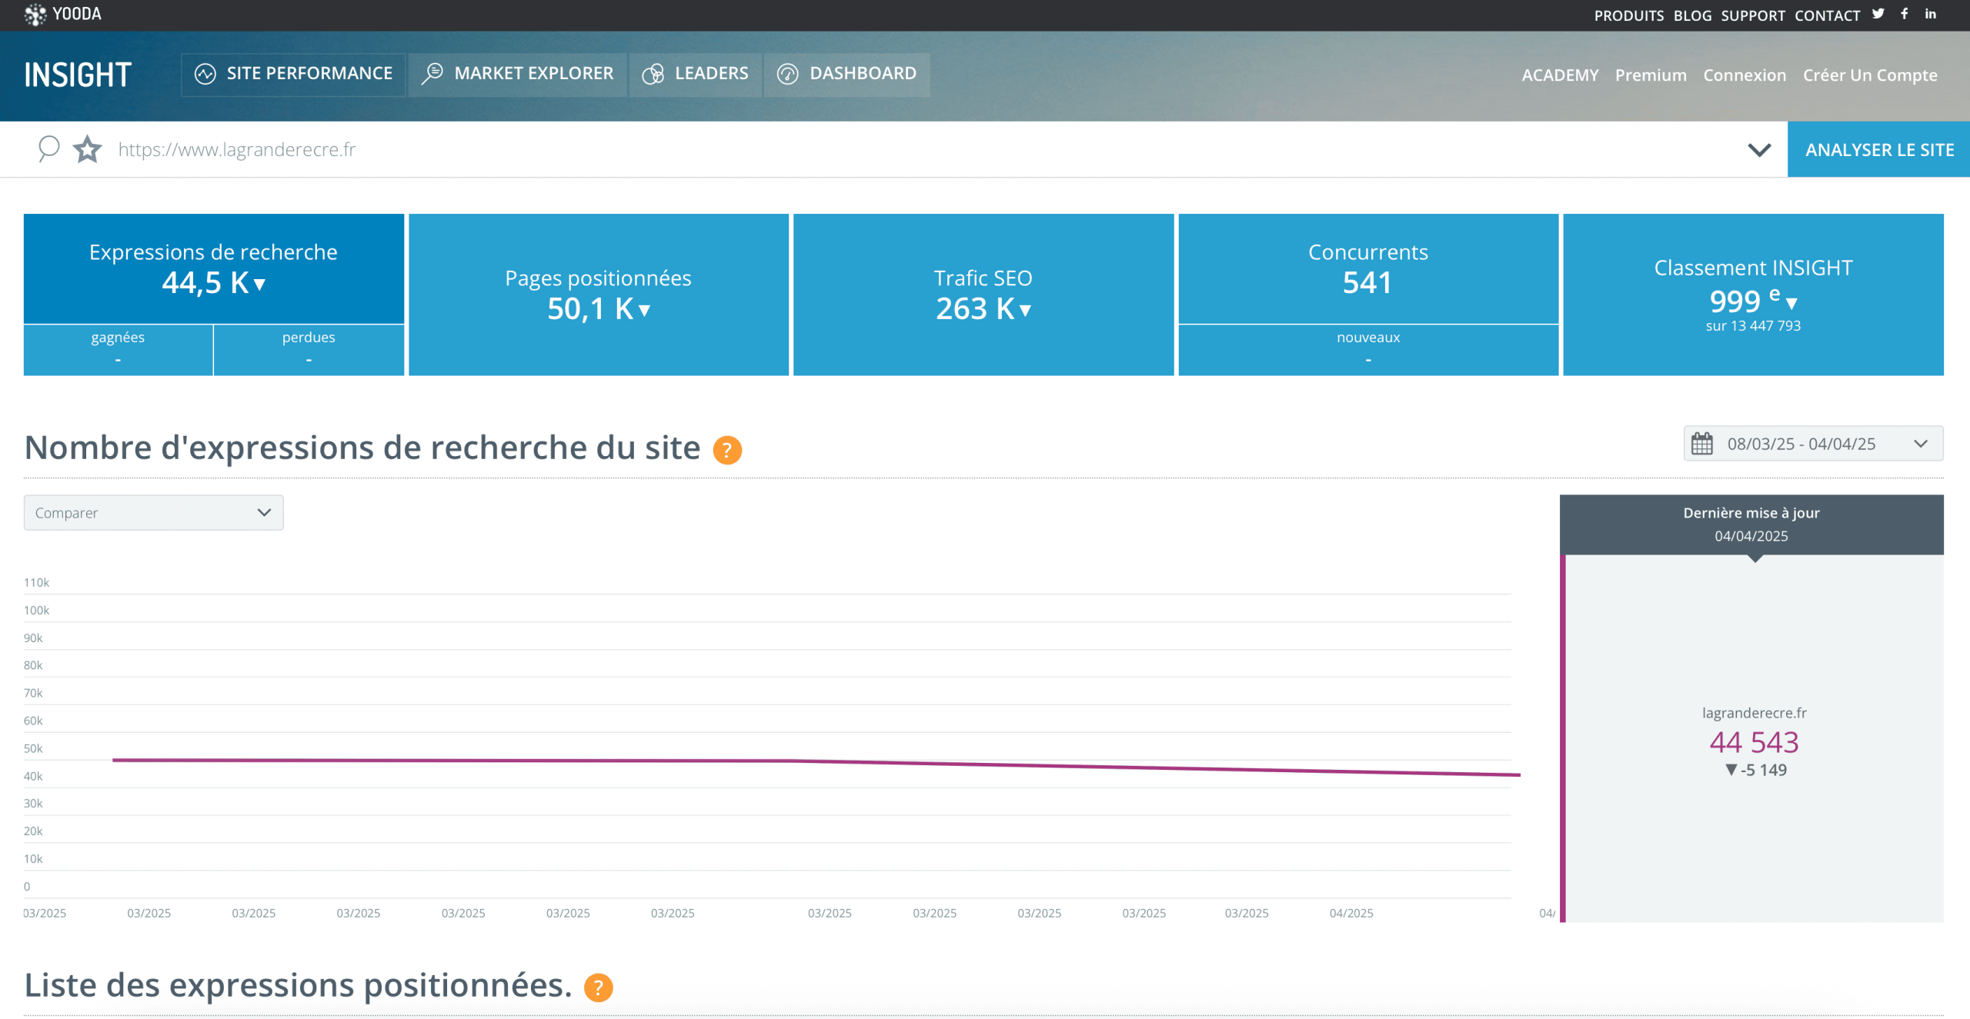Click the 04/2025 x-axis label
The width and height of the screenshot is (1970, 1019).
[x=1351, y=913]
